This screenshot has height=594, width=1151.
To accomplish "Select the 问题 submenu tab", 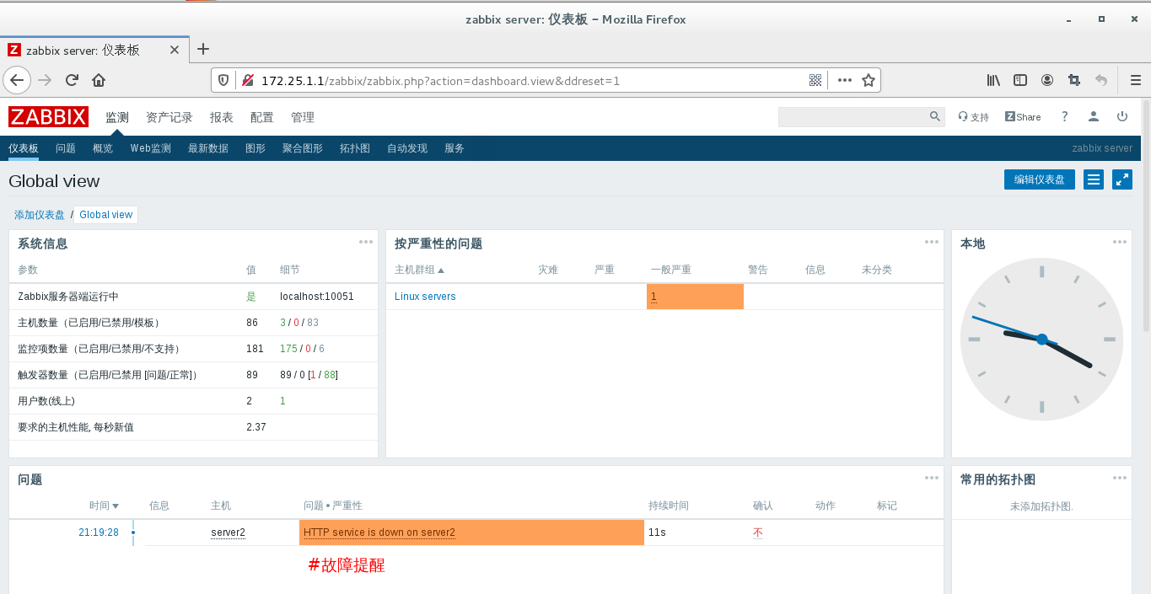I will (x=66, y=148).
